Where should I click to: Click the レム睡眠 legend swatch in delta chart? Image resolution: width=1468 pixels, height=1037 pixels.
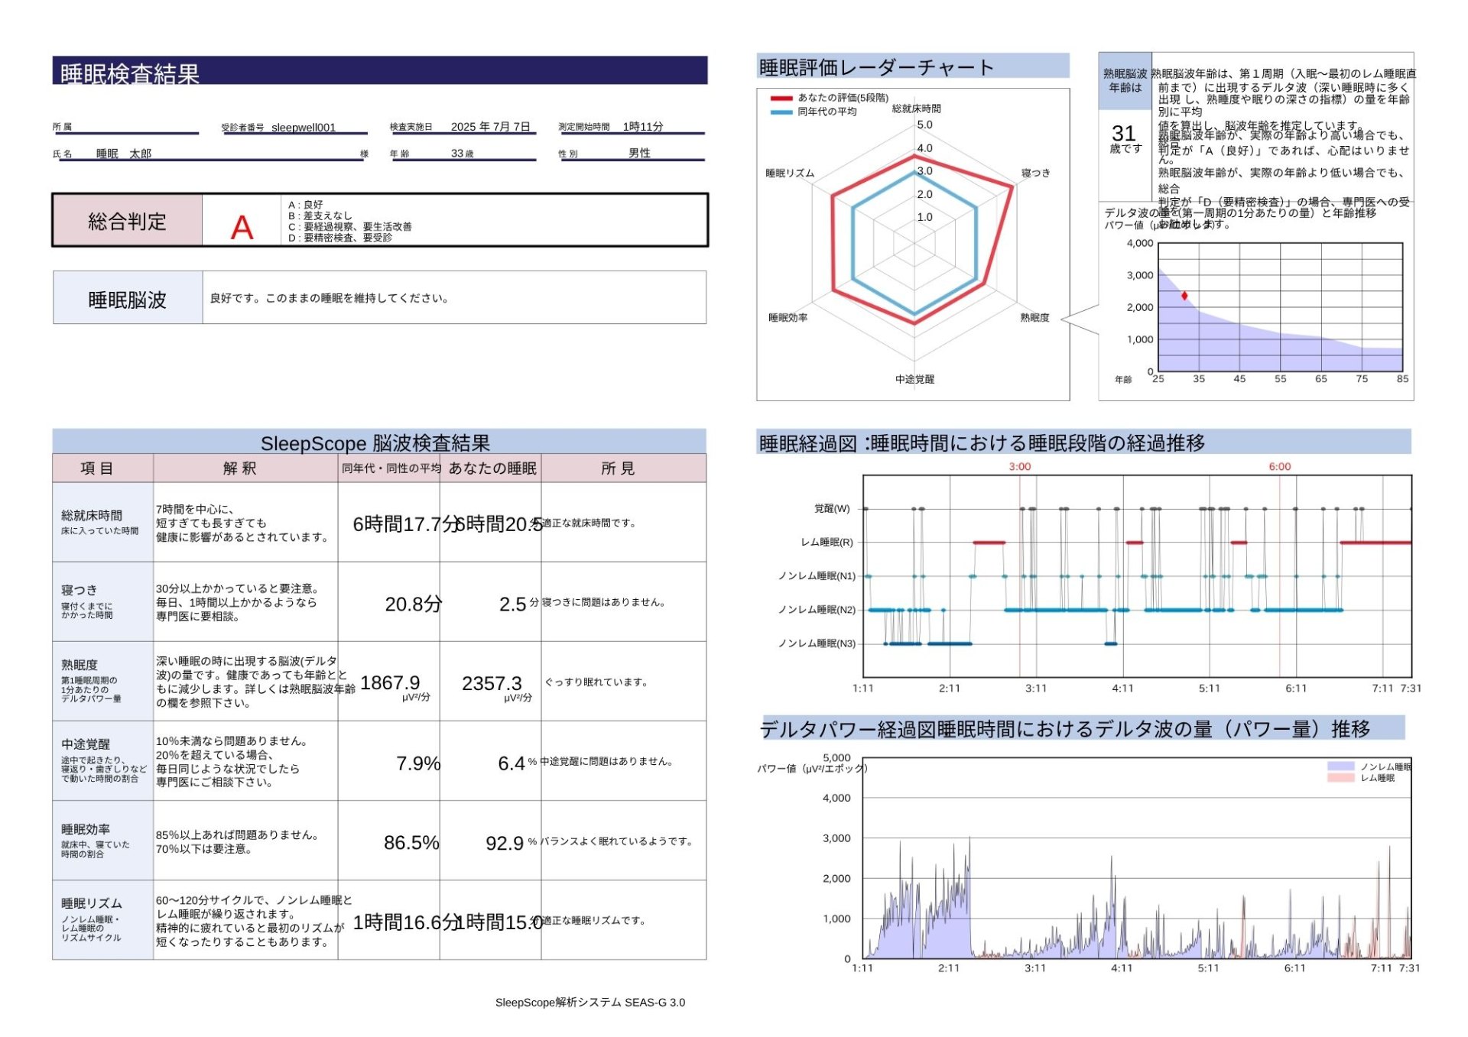coord(1341,778)
